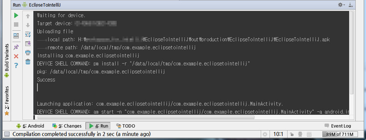Open Run panel gear settings dropdown
This screenshot has width=366, height=140.
click(x=341, y=5)
